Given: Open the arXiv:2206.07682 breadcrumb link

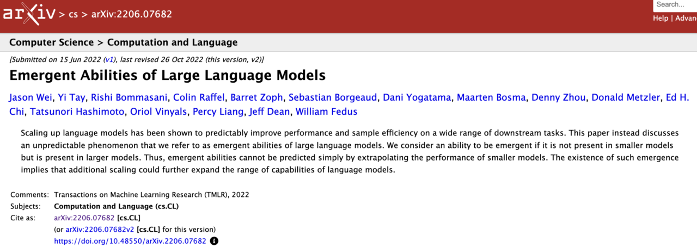Looking at the screenshot, I should (x=131, y=14).
